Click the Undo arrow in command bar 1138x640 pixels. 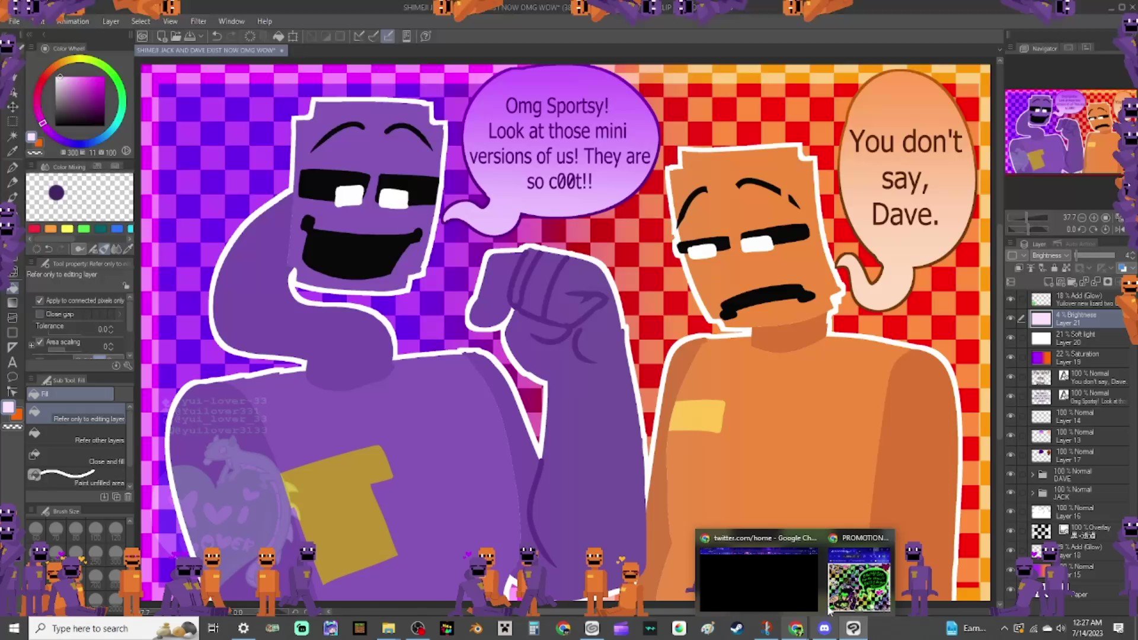(217, 36)
